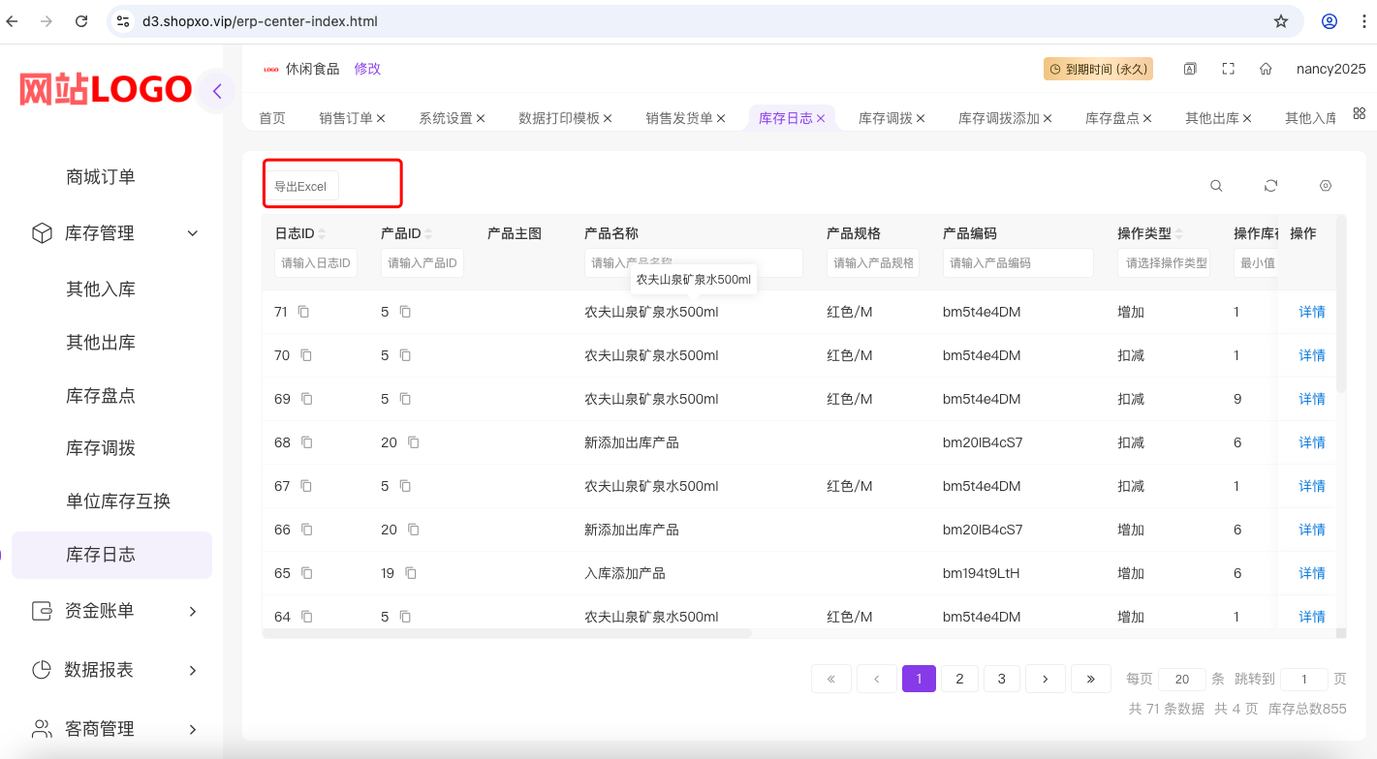Copy log ID 70
Screen dimensions: 1377x759
pyautogui.click(x=306, y=355)
